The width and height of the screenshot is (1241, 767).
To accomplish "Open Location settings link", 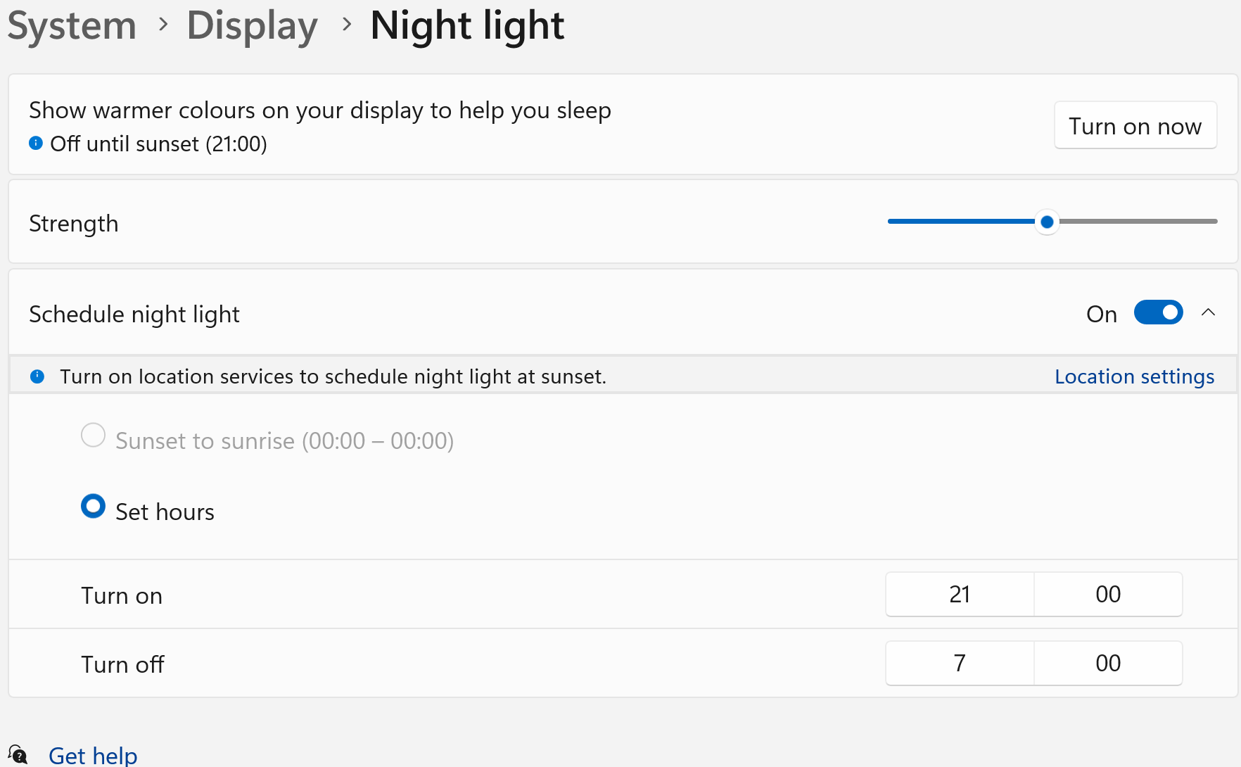I will (x=1134, y=376).
